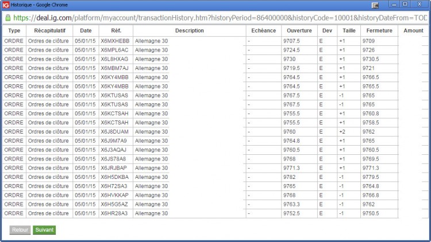This screenshot has height=242, width=431.
Task: Select reference X6J3AQAJ
Action: pyautogui.click(x=113, y=150)
